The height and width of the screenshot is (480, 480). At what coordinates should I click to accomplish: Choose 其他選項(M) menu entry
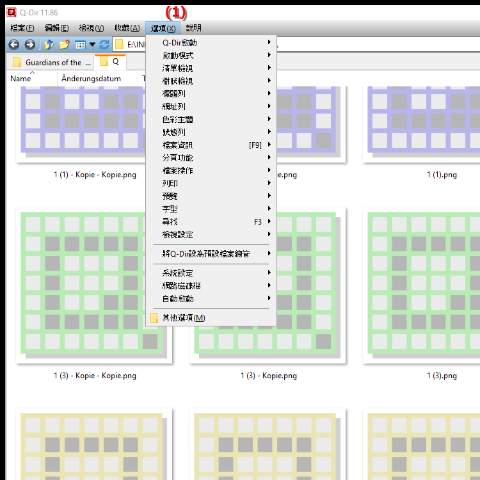(211, 318)
